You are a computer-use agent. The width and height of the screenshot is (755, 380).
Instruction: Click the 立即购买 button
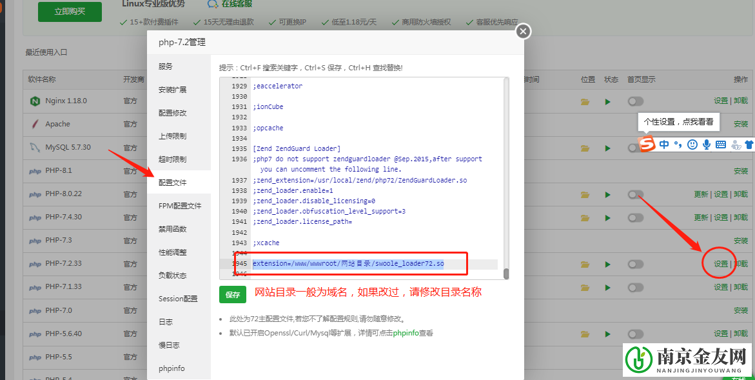click(x=70, y=11)
